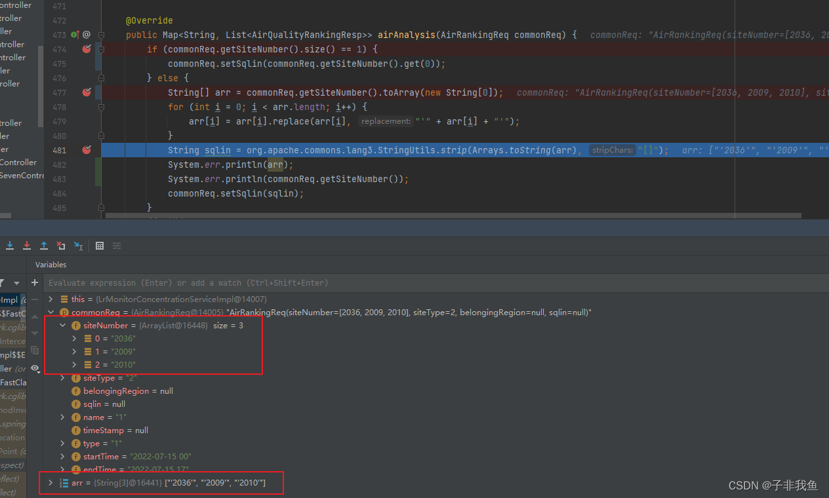
Task: Click the Force Step Into red arrow icon
Action: [27, 246]
